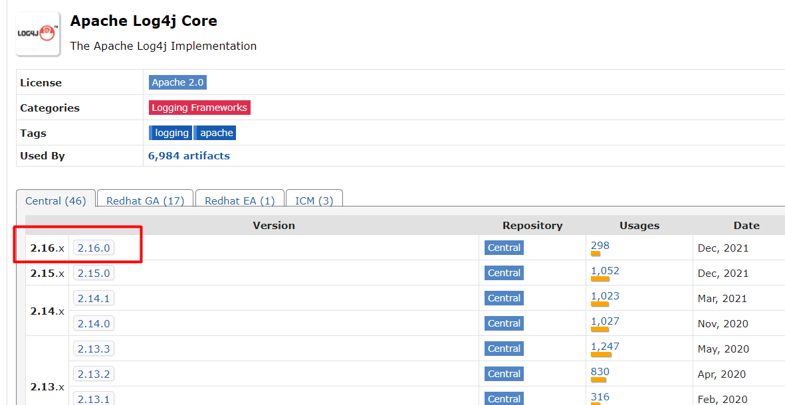Image resolution: width=785 pixels, height=405 pixels.
Task: Switch to the Redhat EA (1) tab
Action: pyautogui.click(x=240, y=201)
